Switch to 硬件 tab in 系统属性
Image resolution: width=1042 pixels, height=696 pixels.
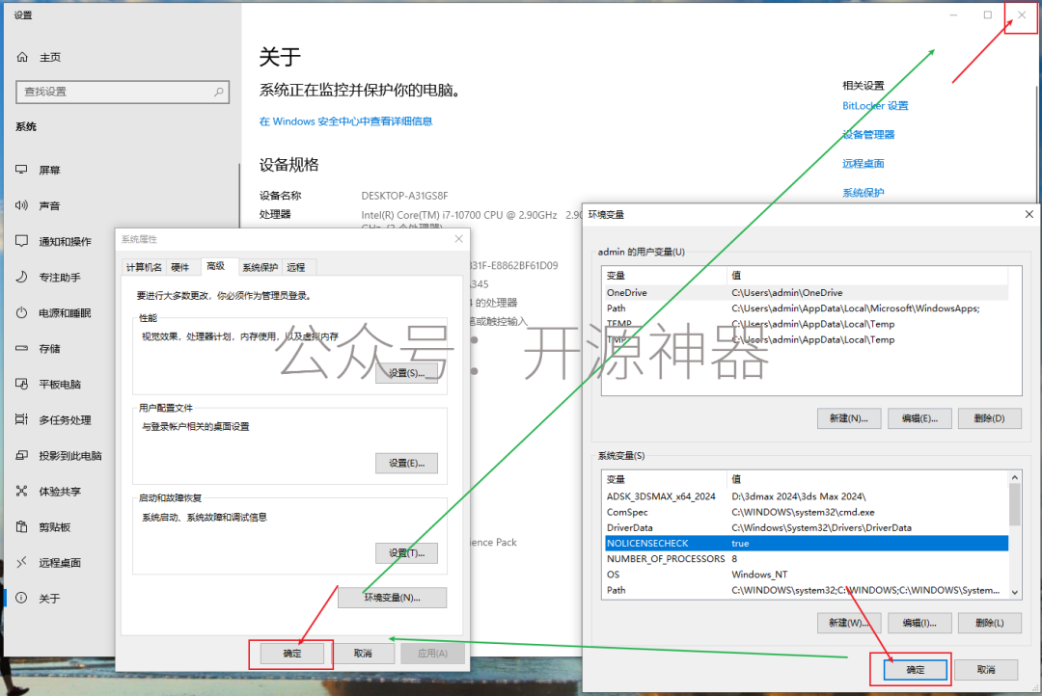point(180,267)
